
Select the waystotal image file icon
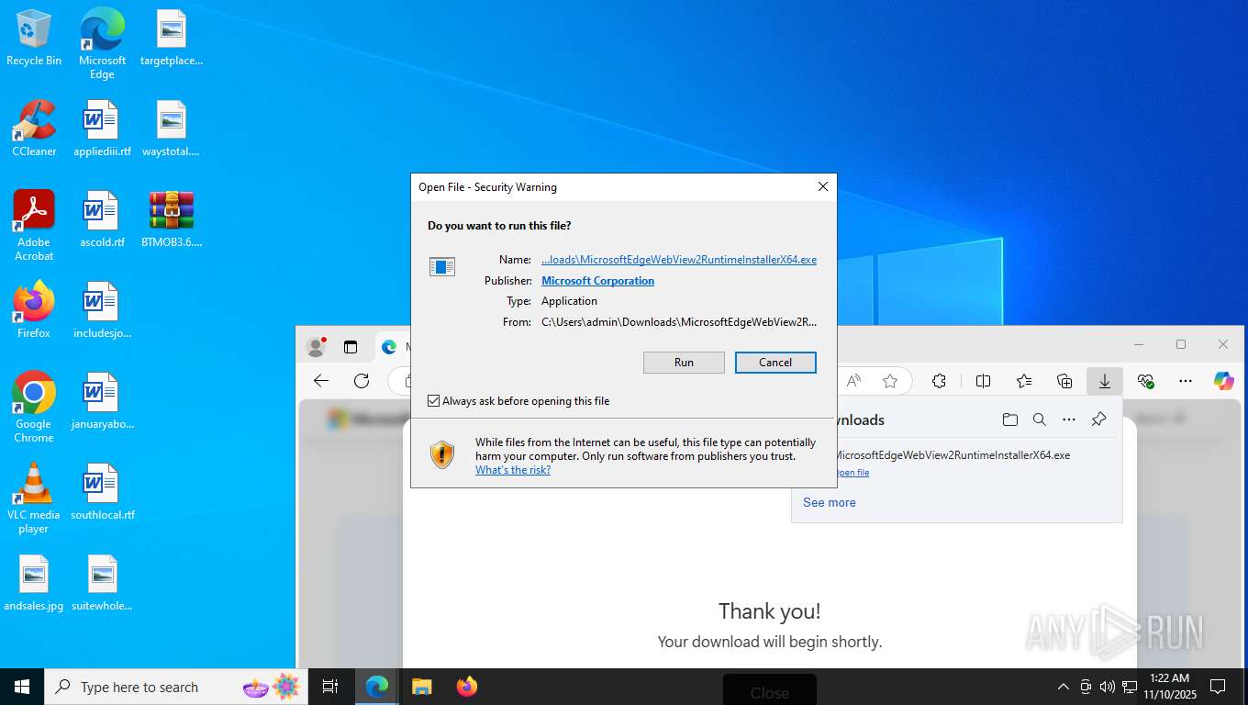(171, 129)
